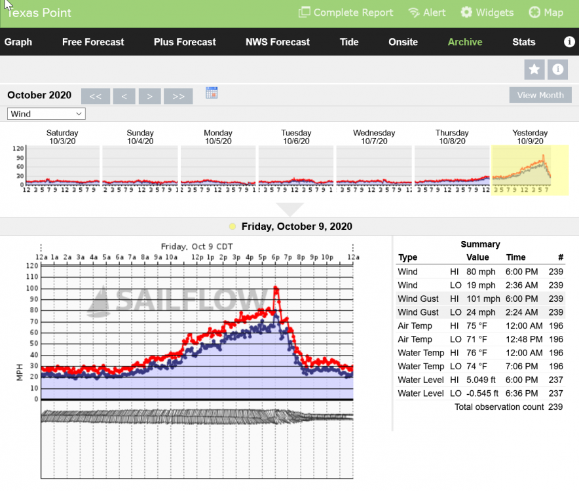This screenshot has height=491, width=579.
Task: Click the Summary table Value column header
Action: pyautogui.click(x=477, y=257)
